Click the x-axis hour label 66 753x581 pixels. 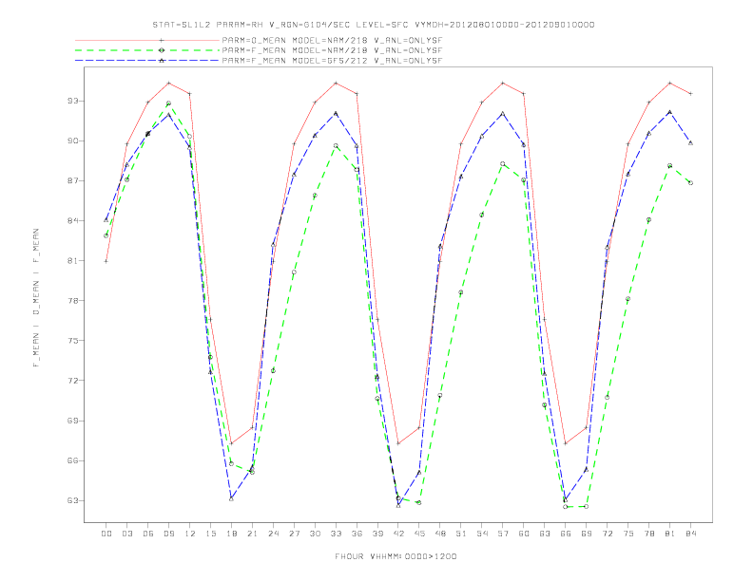tap(566, 534)
